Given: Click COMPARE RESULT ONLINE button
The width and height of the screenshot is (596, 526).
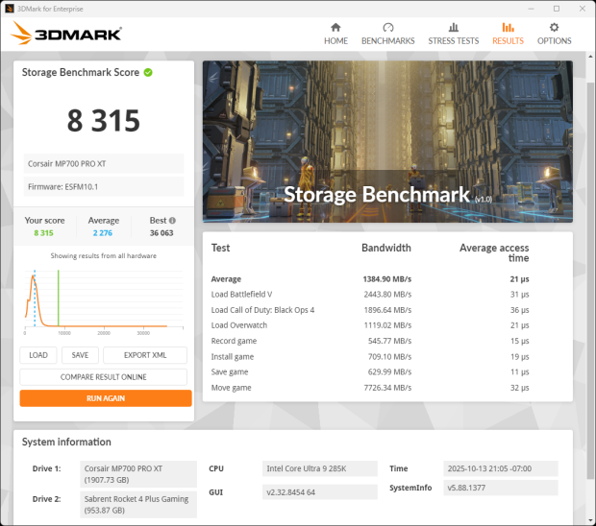Looking at the screenshot, I should 106,376.
